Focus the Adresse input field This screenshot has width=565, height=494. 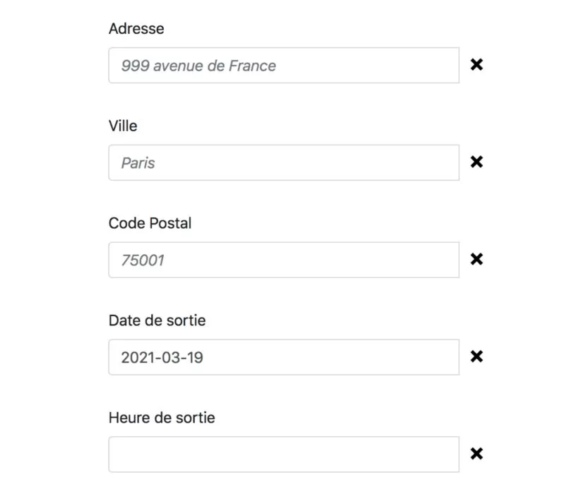pyautogui.click(x=284, y=65)
